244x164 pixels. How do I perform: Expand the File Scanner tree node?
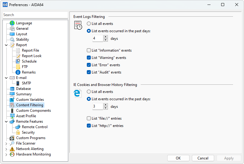tap(6, 144)
